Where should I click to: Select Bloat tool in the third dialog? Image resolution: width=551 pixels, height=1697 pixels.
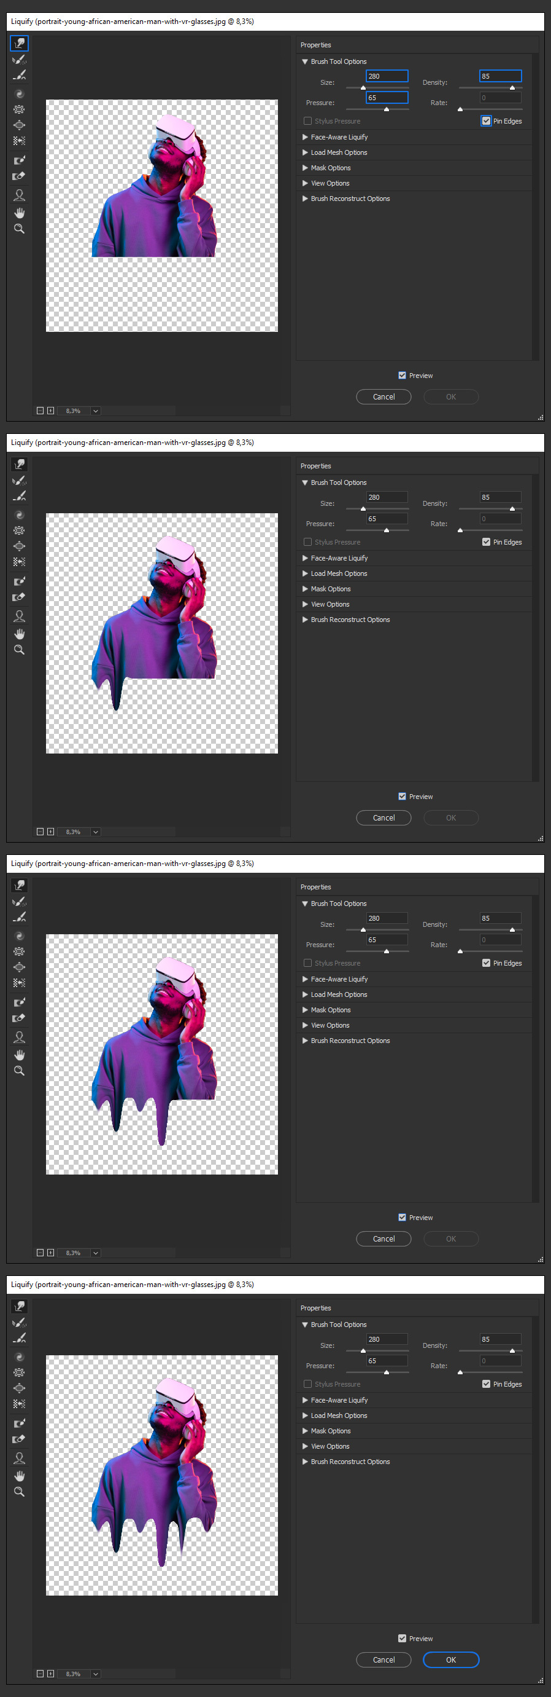19,967
